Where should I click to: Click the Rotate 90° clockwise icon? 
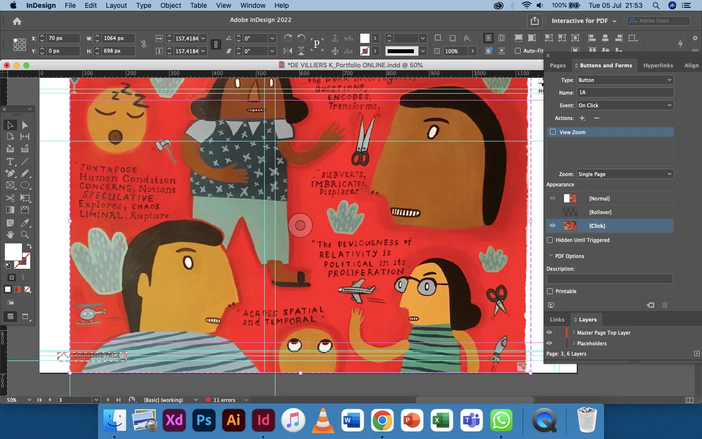click(288, 38)
